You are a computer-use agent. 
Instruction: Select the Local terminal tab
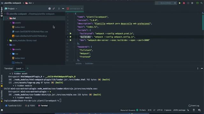click(18, 68)
